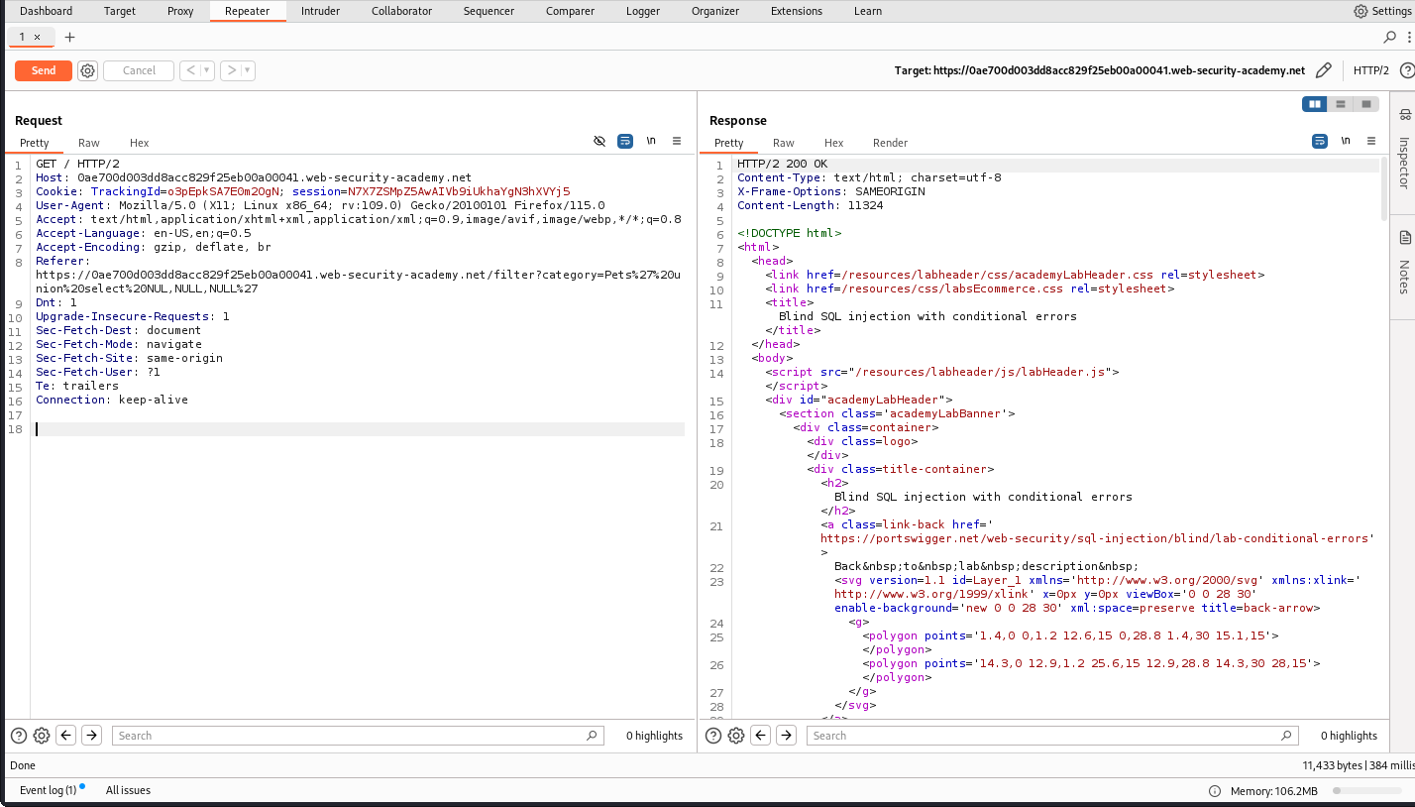The height and width of the screenshot is (807, 1415).
Task: Click the 'HTTP/2 200 OK' response line
Action: pos(782,164)
